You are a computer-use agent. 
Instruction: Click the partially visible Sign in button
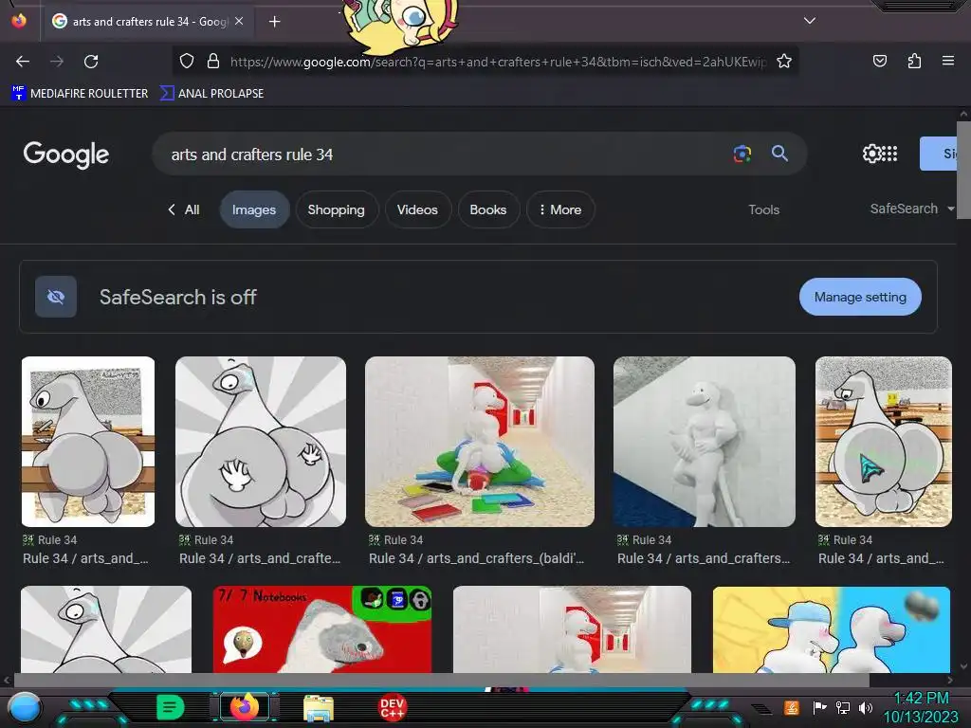coord(939,154)
